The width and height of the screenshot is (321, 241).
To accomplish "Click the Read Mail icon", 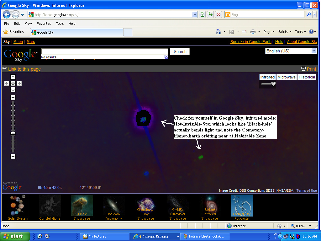I will click(x=244, y=32).
